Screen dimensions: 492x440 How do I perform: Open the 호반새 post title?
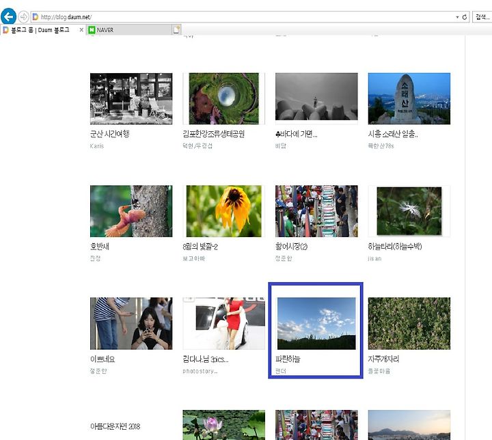pos(100,247)
